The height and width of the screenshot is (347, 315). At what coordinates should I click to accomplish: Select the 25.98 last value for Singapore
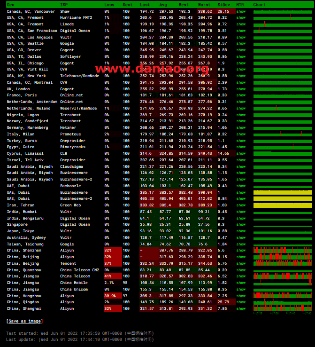pyautogui.click(x=146, y=224)
